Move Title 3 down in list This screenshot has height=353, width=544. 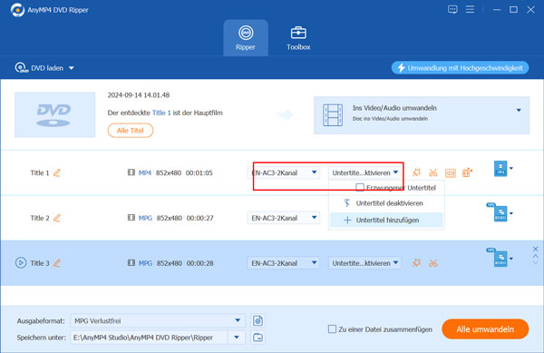pyautogui.click(x=535, y=262)
